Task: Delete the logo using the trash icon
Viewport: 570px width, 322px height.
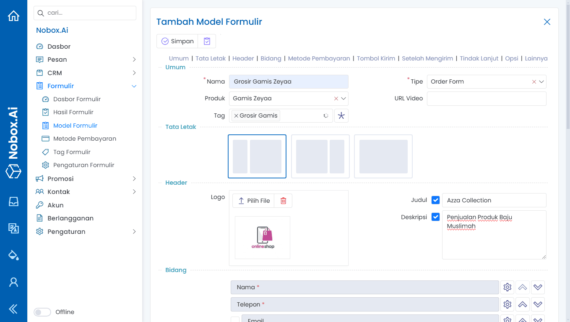Action: coord(283,200)
